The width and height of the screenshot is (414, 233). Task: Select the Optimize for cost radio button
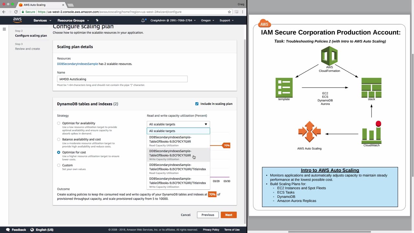(59, 152)
